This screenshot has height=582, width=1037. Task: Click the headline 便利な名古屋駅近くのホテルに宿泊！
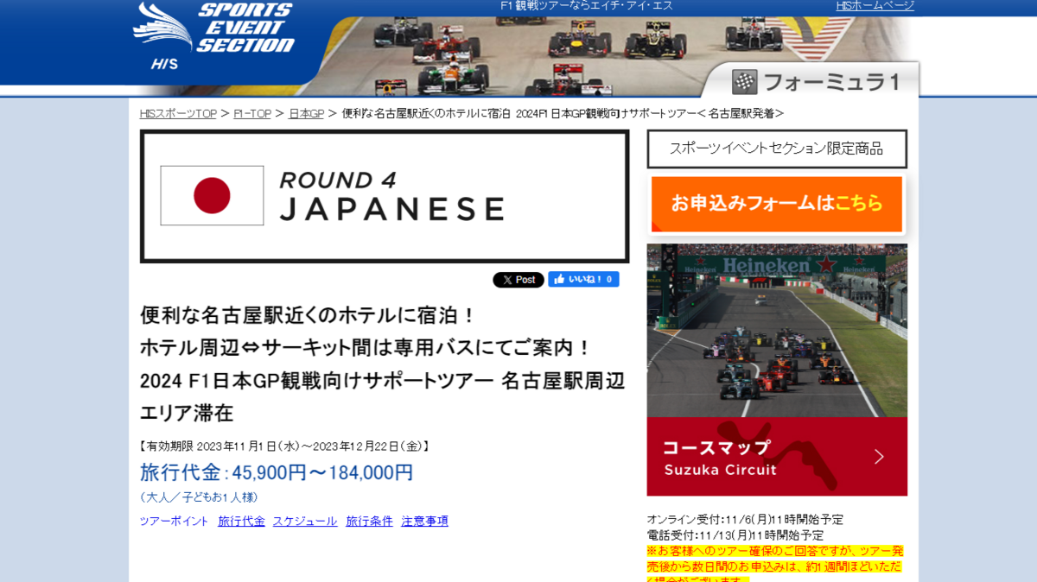[308, 314]
